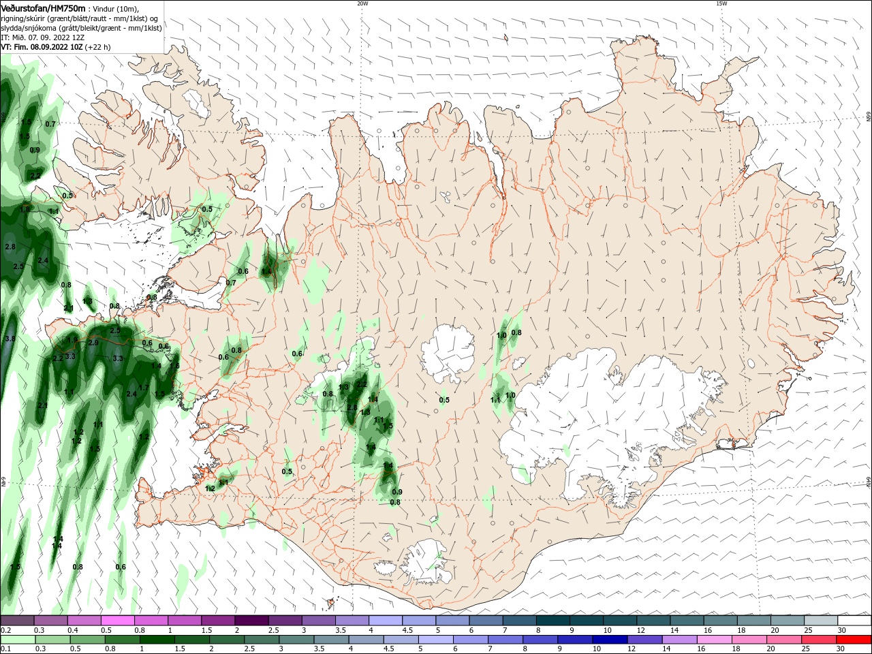Click the 30 label in lower legend

[x=842, y=649]
